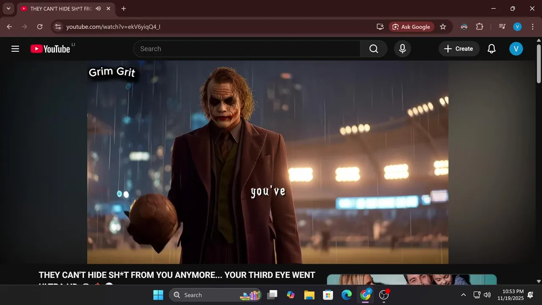This screenshot has height=305, width=542.
Task: Open the Chrome three-dot menu
Action: (x=532, y=27)
